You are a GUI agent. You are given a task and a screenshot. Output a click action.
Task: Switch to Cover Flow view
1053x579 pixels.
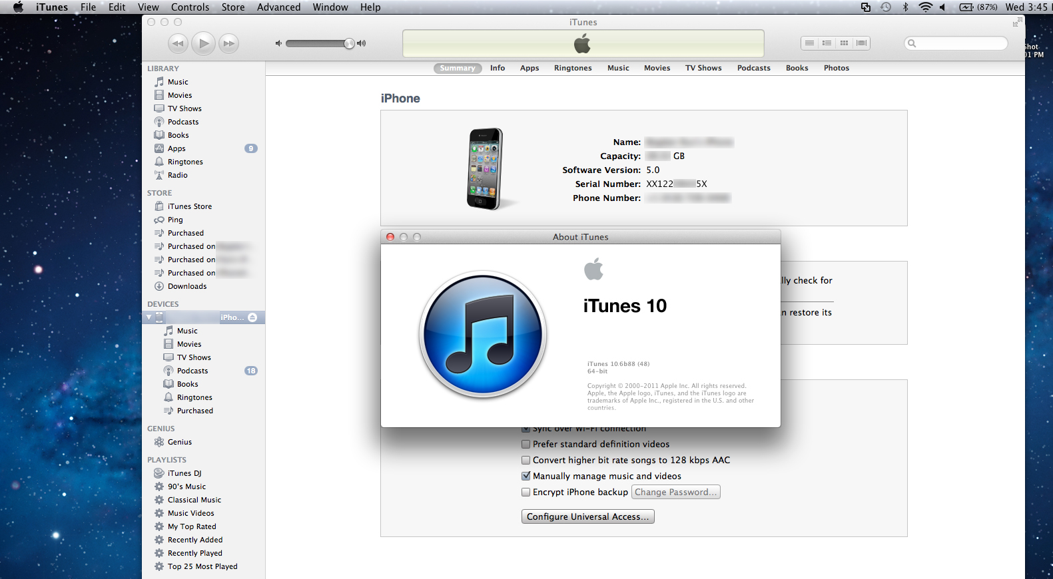[x=861, y=43]
